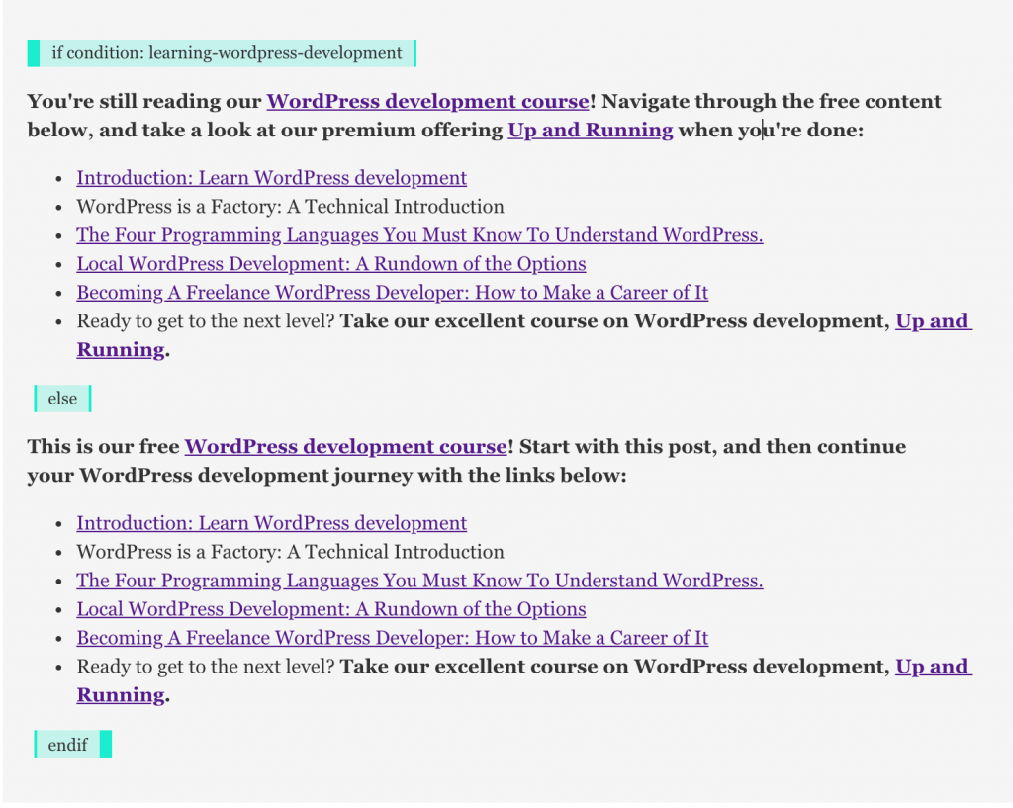This screenshot has width=1013, height=808.
Task: Open 'Becoming A Freelance WordPress Developer' link above 'else'
Action: (392, 293)
